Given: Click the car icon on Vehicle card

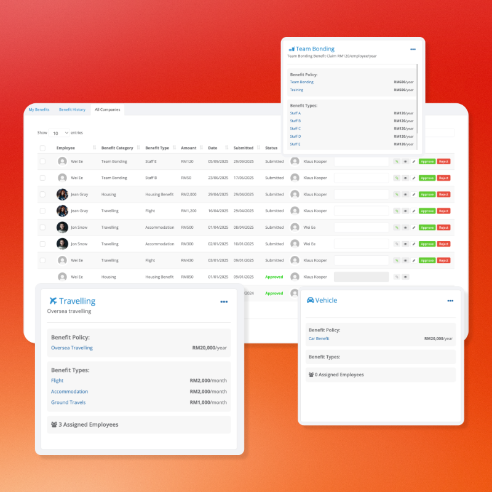Looking at the screenshot, I should pyautogui.click(x=311, y=300).
